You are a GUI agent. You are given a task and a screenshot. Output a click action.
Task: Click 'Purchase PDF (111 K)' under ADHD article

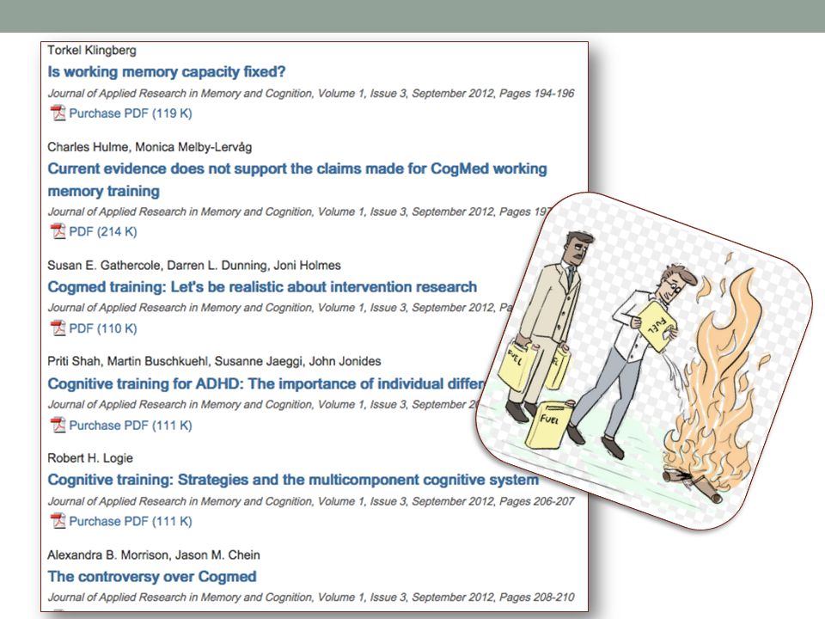131,426
